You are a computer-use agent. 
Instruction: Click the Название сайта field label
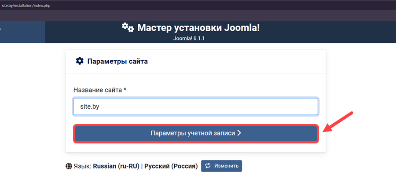coord(100,90)
